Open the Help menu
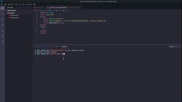 pyautogui.click(x=34, y=4)
